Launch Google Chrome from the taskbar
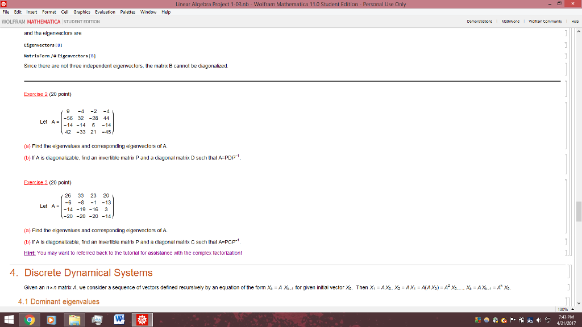This screenshot has height=327, width=582. pyautogui.click(x=30, y=319)
